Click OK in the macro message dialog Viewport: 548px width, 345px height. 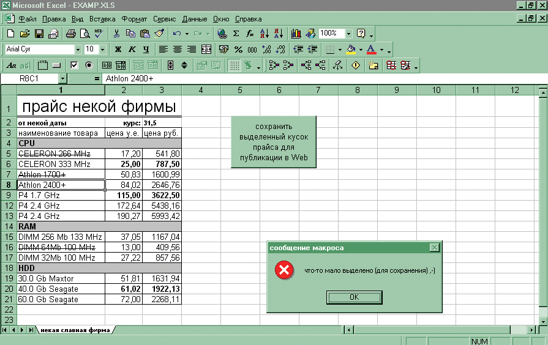354,297
